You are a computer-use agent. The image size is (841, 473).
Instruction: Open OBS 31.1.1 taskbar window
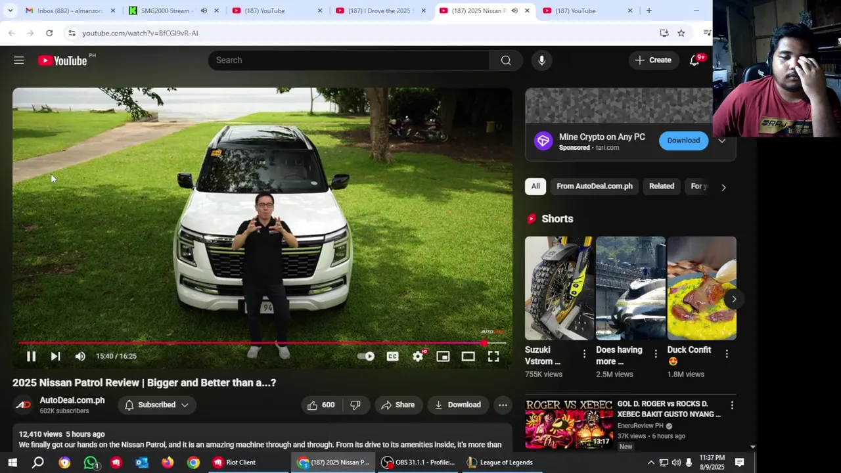[419, 462]
